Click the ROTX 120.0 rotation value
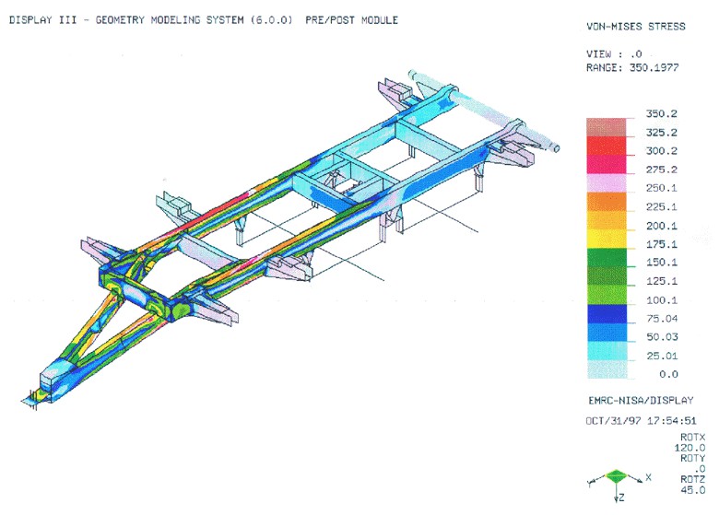The width and height of the screenshot is (719, 515). pyautogui.click(x=690, y=442)
